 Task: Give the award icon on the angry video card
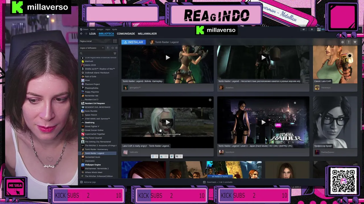tap(154, 156)
